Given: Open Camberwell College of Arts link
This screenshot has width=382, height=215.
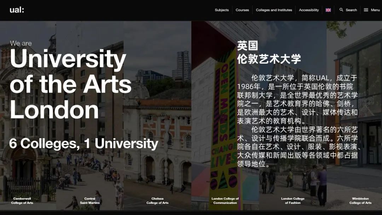Looking at the screenshot, I should 22,201.
